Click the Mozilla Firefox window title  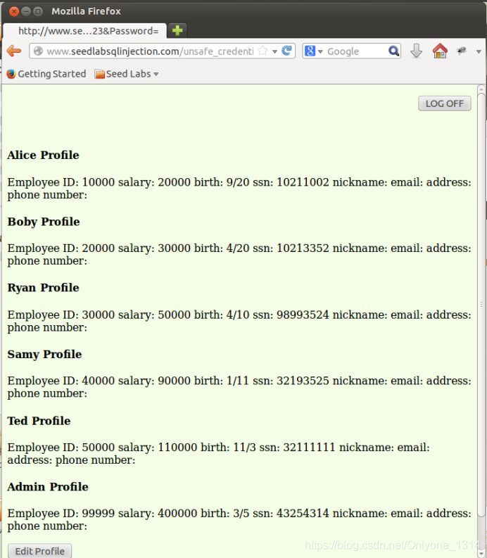click(86, 11)
